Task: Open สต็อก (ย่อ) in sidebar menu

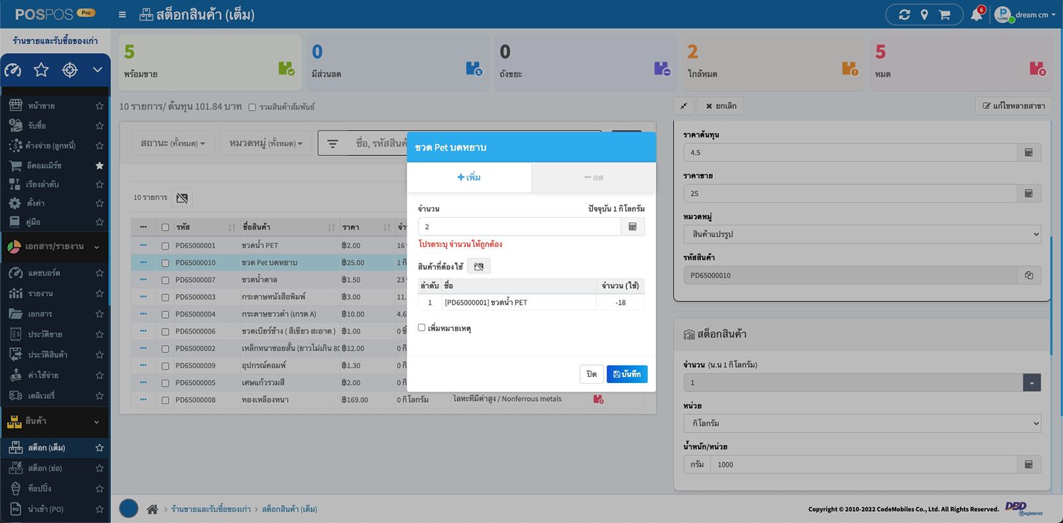Action: (x=45, y=469)
